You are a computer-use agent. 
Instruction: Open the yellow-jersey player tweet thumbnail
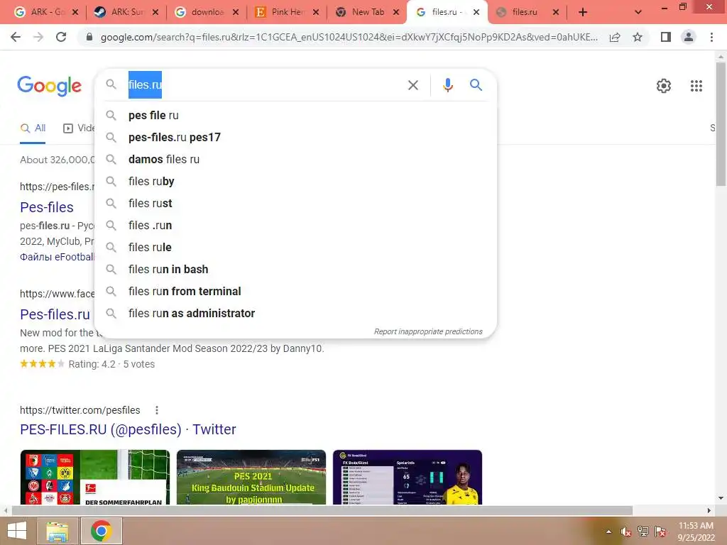point(408,477)
